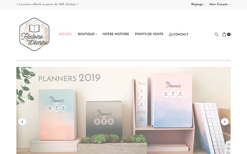Expand the Mon Compte dropdown
247x154 pixels.
[220, 4]
